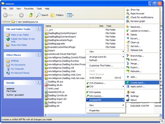This screenshot has width=165, height=124.
Task: Select Properties in the context menu
Action: pyautogui.click(x=105, y=111)
